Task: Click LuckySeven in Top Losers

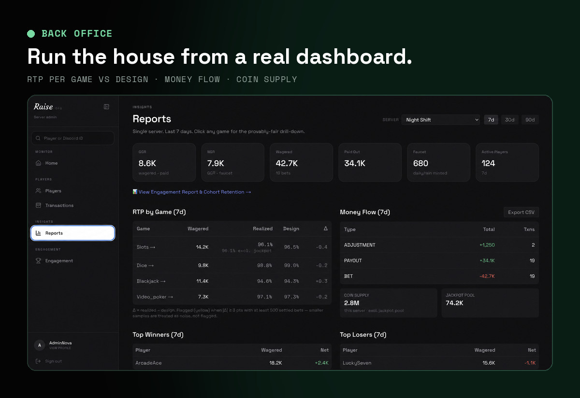Action: pyautogui.click(x=357, y=363)
